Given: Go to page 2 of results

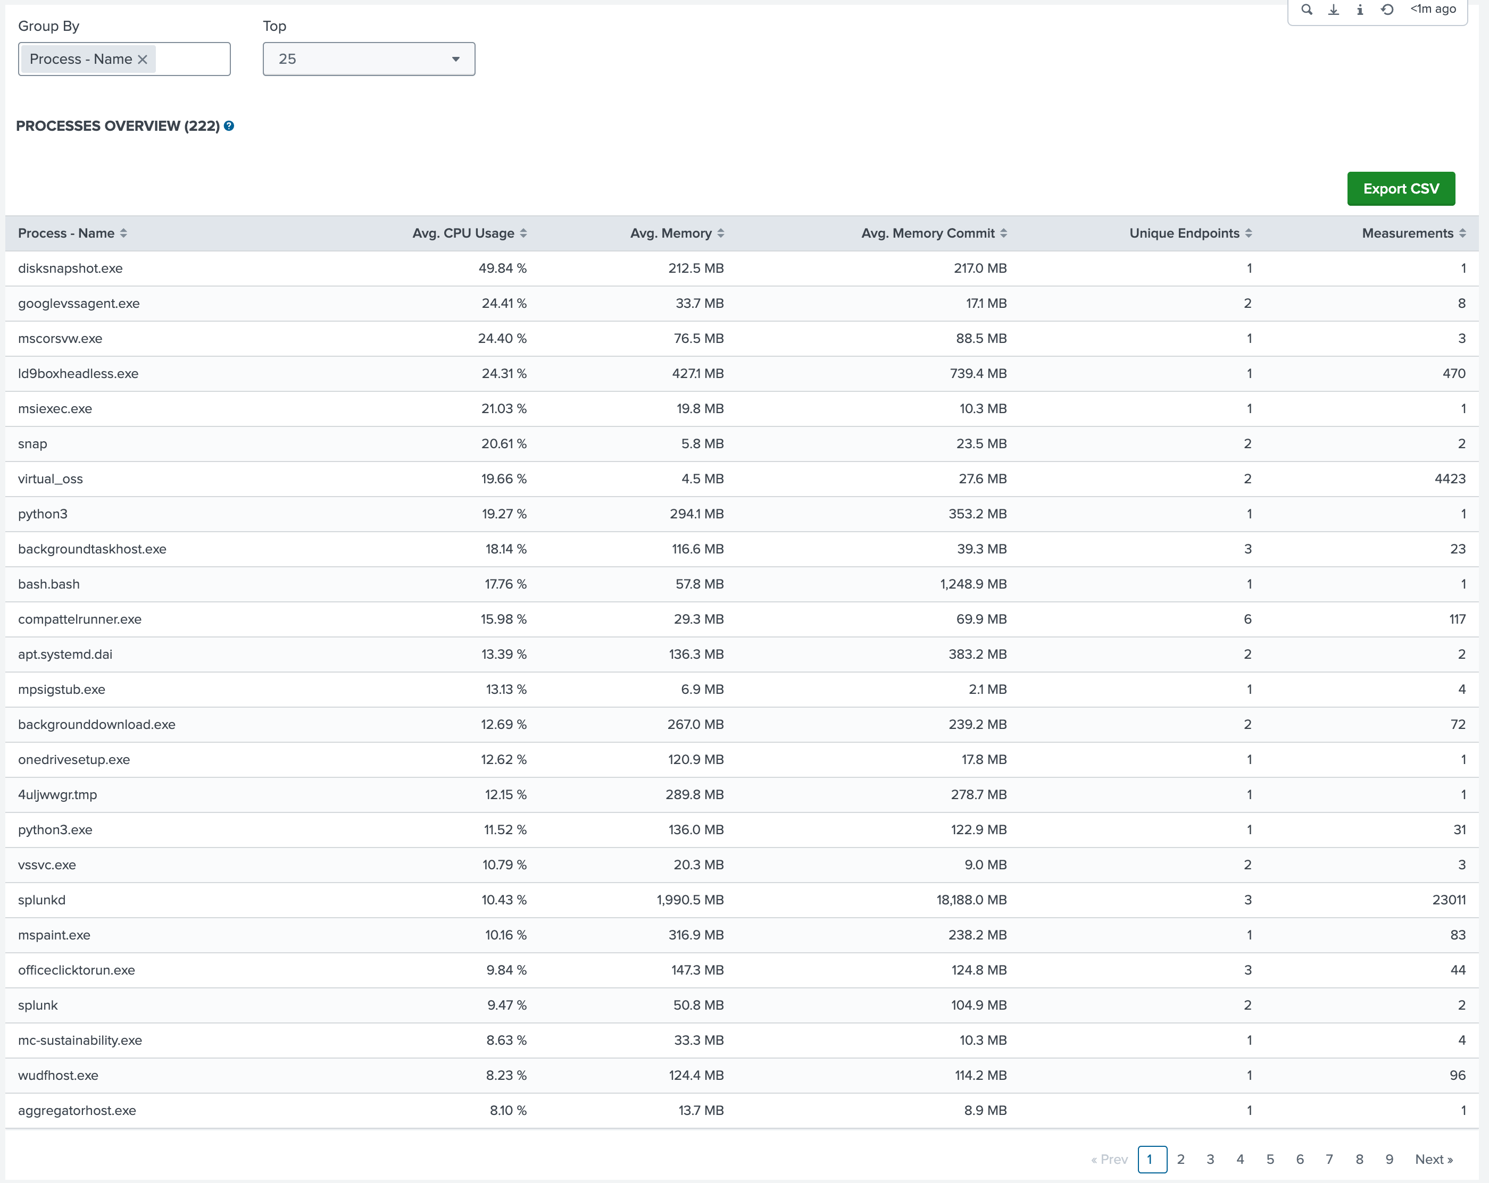Looking at the screenshot, I should [x=1181, y=1159].
